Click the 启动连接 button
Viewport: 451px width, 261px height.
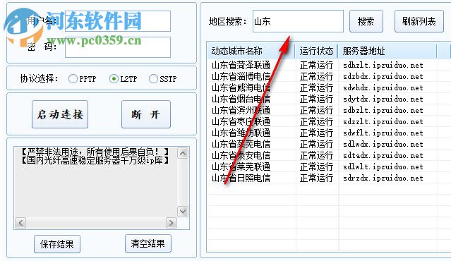click(60, 114)
